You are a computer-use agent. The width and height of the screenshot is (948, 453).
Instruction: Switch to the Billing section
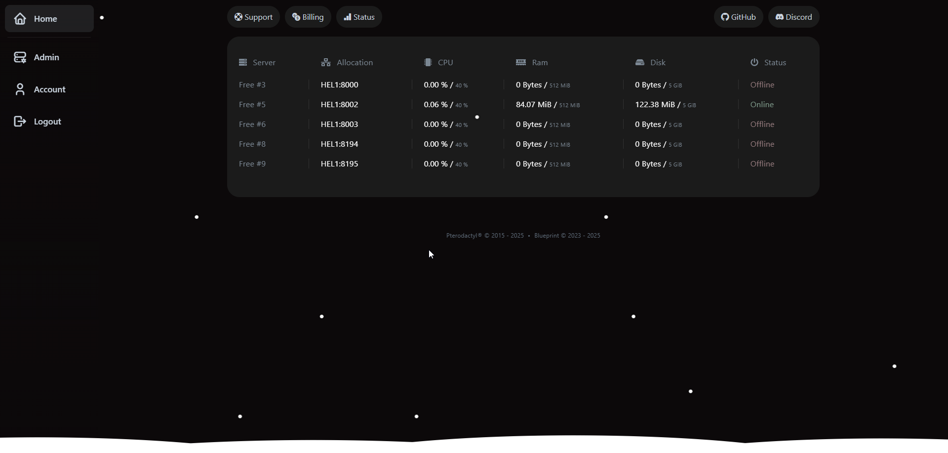[308, 16]
